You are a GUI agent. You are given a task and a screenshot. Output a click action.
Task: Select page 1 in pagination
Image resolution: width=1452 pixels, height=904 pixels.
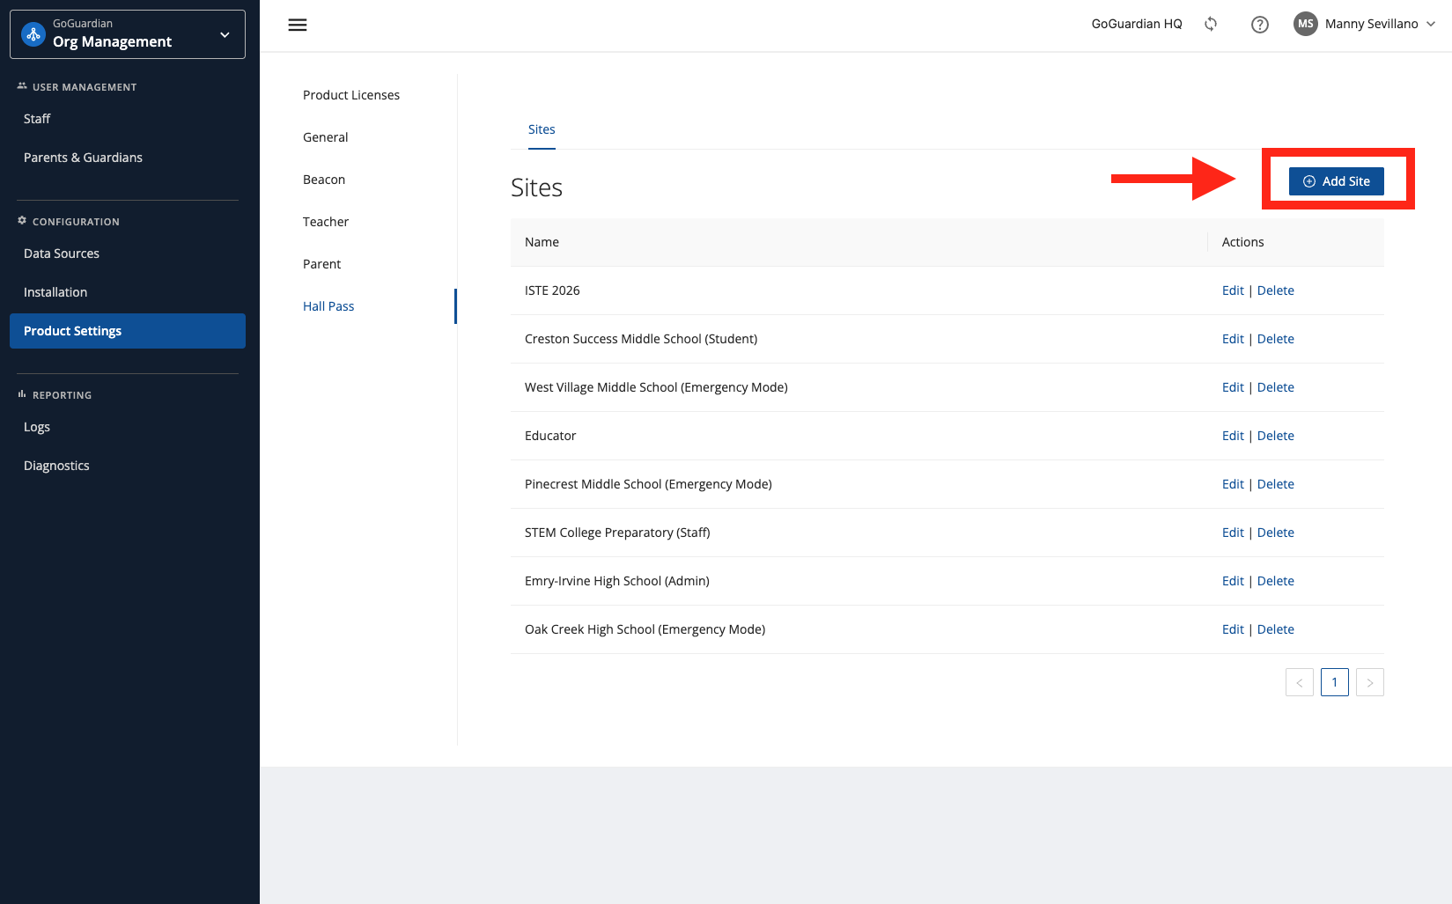(1335, 682)
